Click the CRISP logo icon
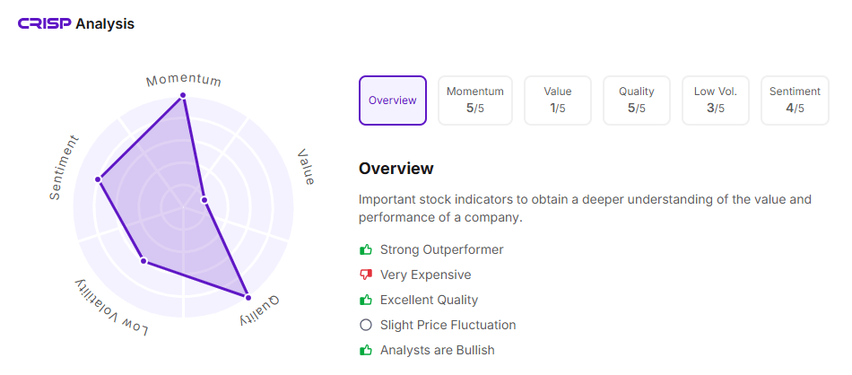Viewport: 852px width, 375px height. coord(44,24)
